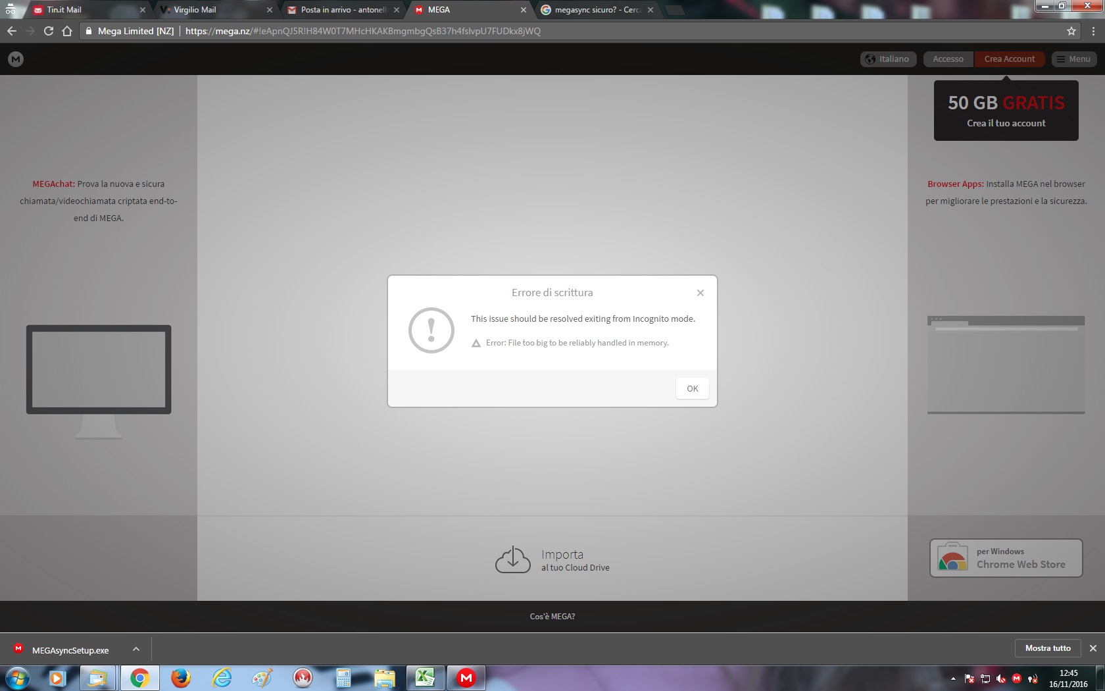This screenshot has height=691, width=1105.
Task: Open the Italiano language selector
Action: (888, 59)
